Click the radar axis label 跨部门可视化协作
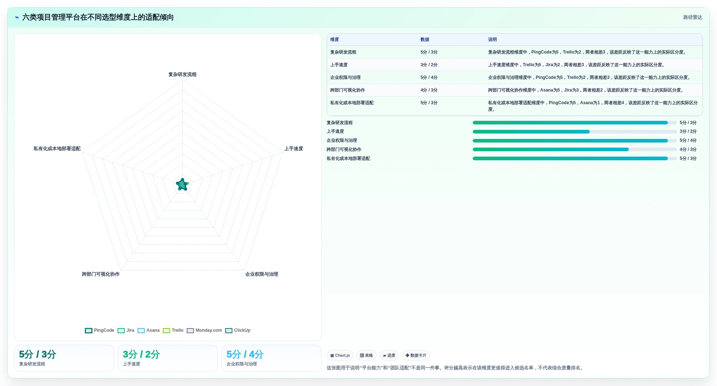Image resolution: width=717 pixels, height=386 pixels. pos(101,274)
